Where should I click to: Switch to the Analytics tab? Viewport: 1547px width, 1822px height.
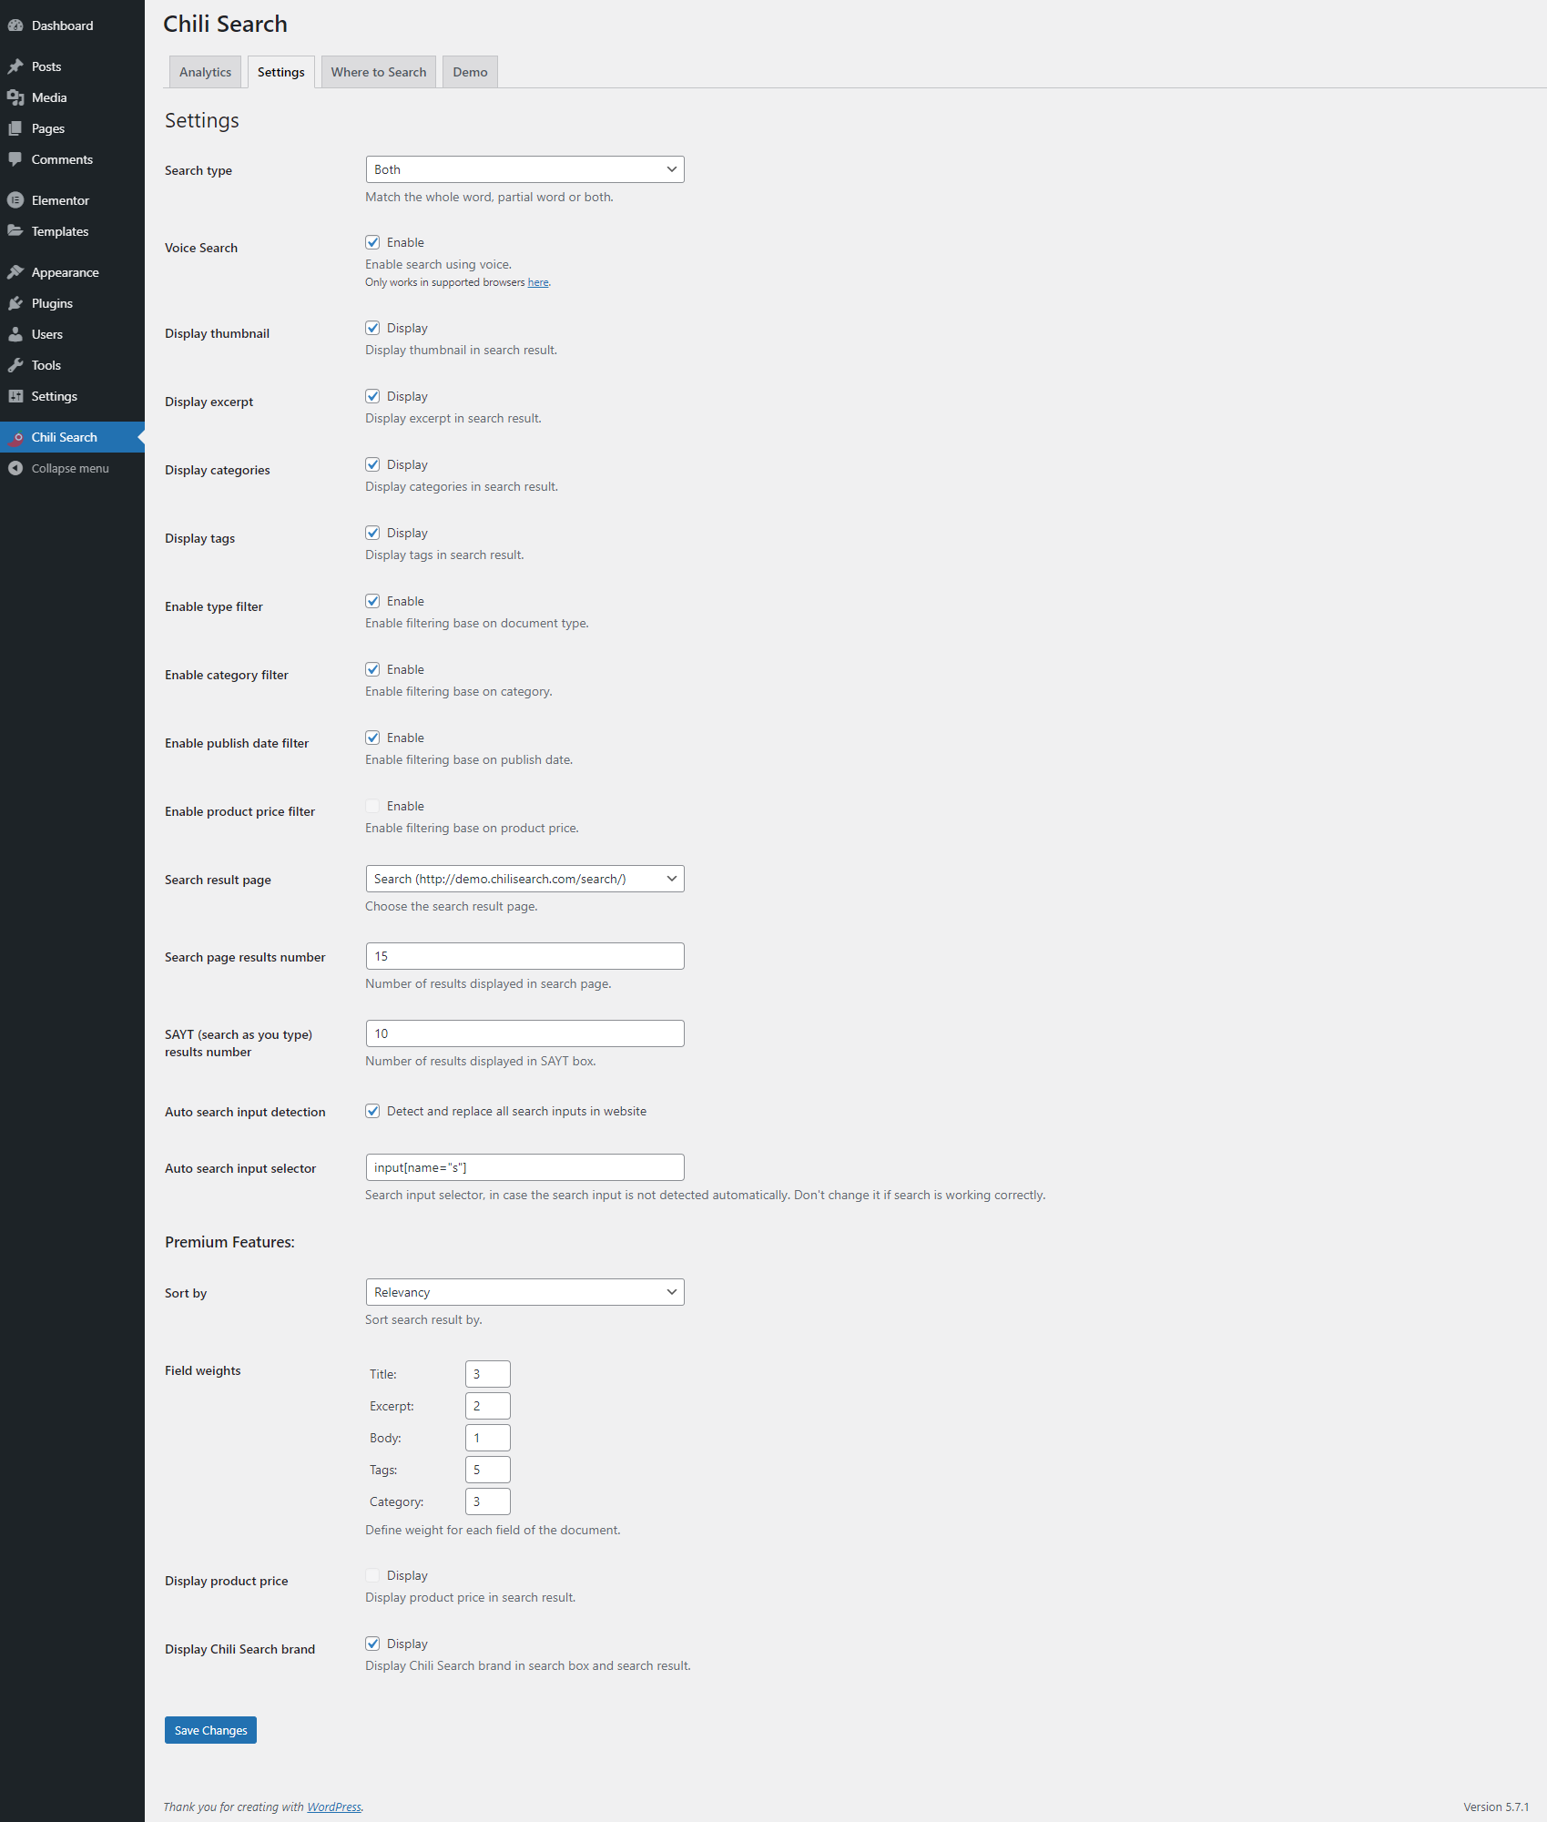(x=205, y=72)
